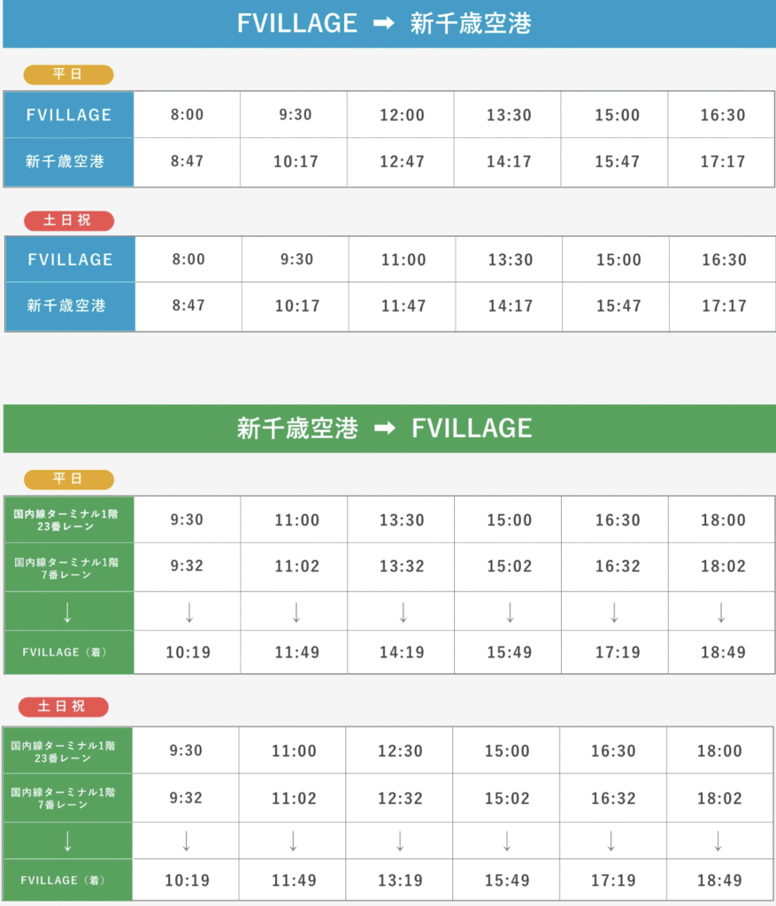Image resolution: width=776 pixels, height=906 pixels.
Task: Click the down arrow in the green holiday label column
Action: [x=67, y=841]
